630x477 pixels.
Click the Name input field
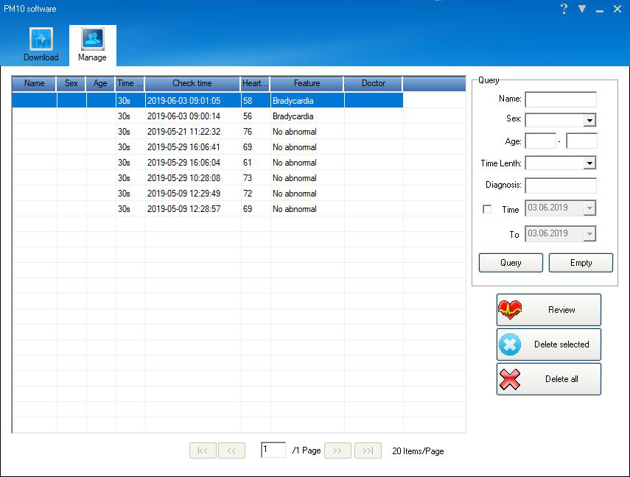pyautogui.click(x=560, y=99)
